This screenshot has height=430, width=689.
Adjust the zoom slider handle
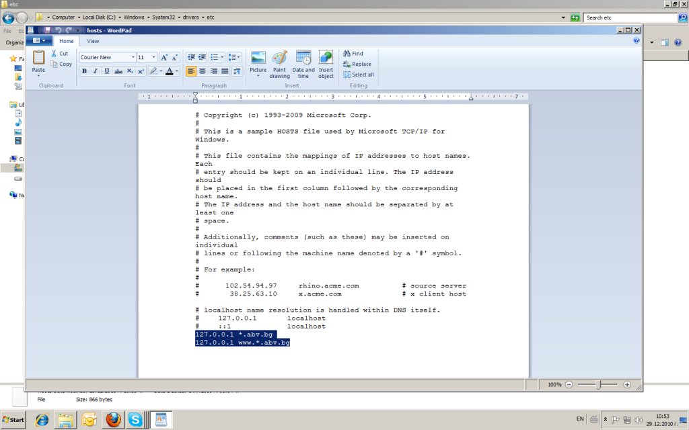point(598,385)
